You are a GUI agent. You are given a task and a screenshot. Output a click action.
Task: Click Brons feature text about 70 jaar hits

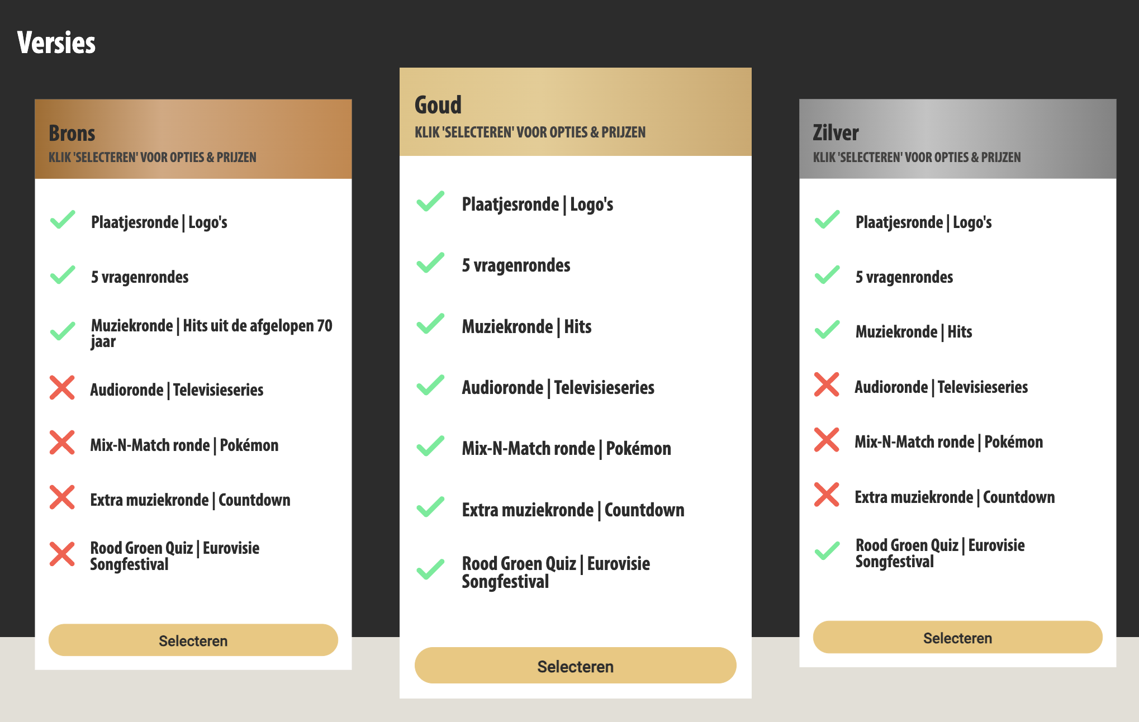pyautogui.click(x=211, y=333)
